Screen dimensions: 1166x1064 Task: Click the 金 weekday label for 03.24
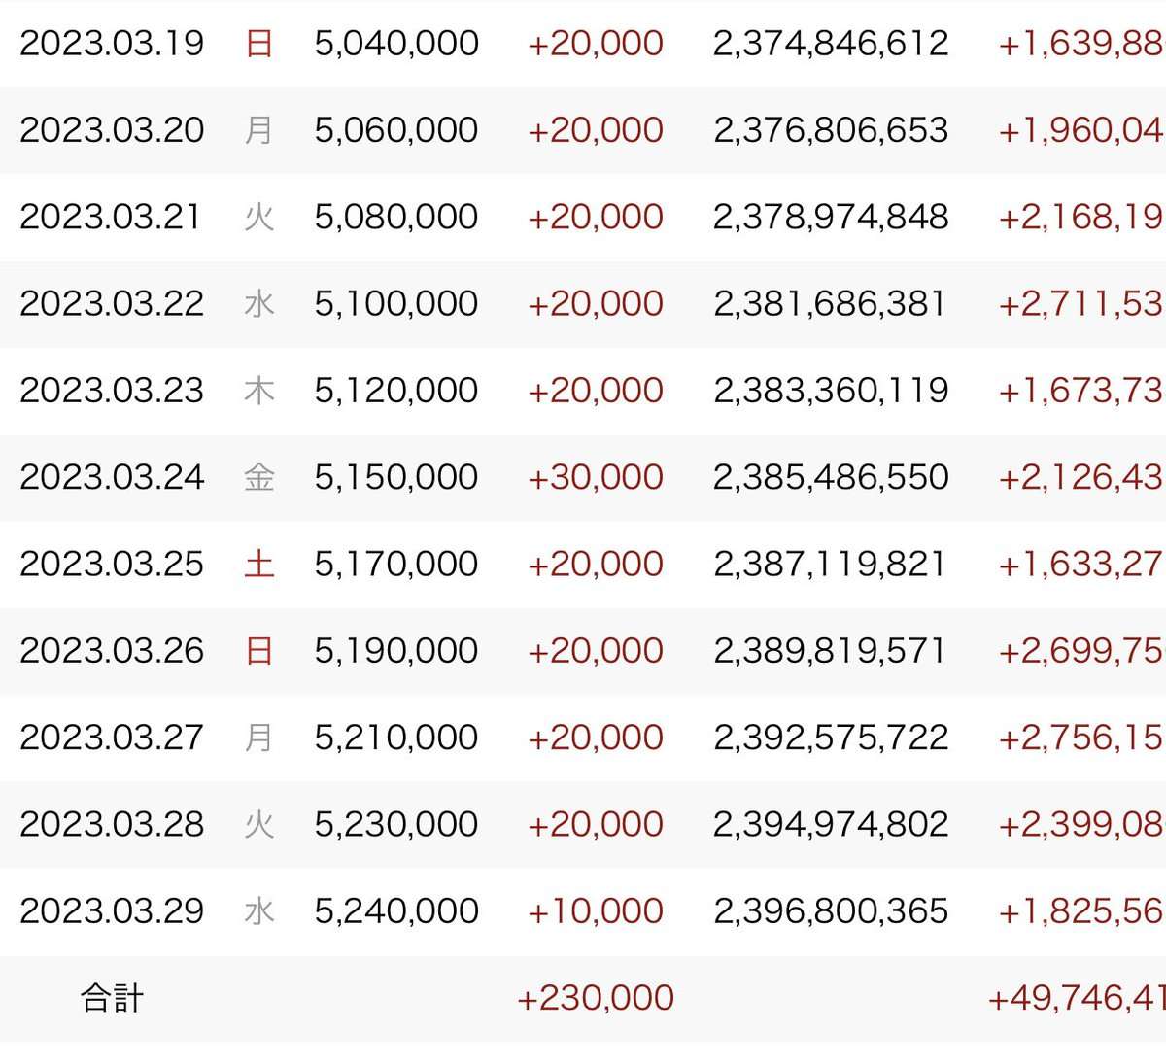click(x=259, y=477)
